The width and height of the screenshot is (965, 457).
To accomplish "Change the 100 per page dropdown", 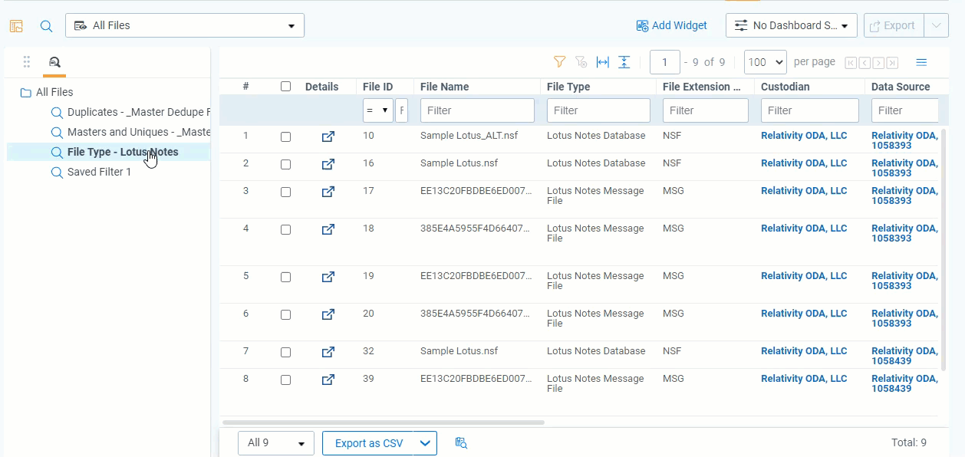I will (765, 62).
